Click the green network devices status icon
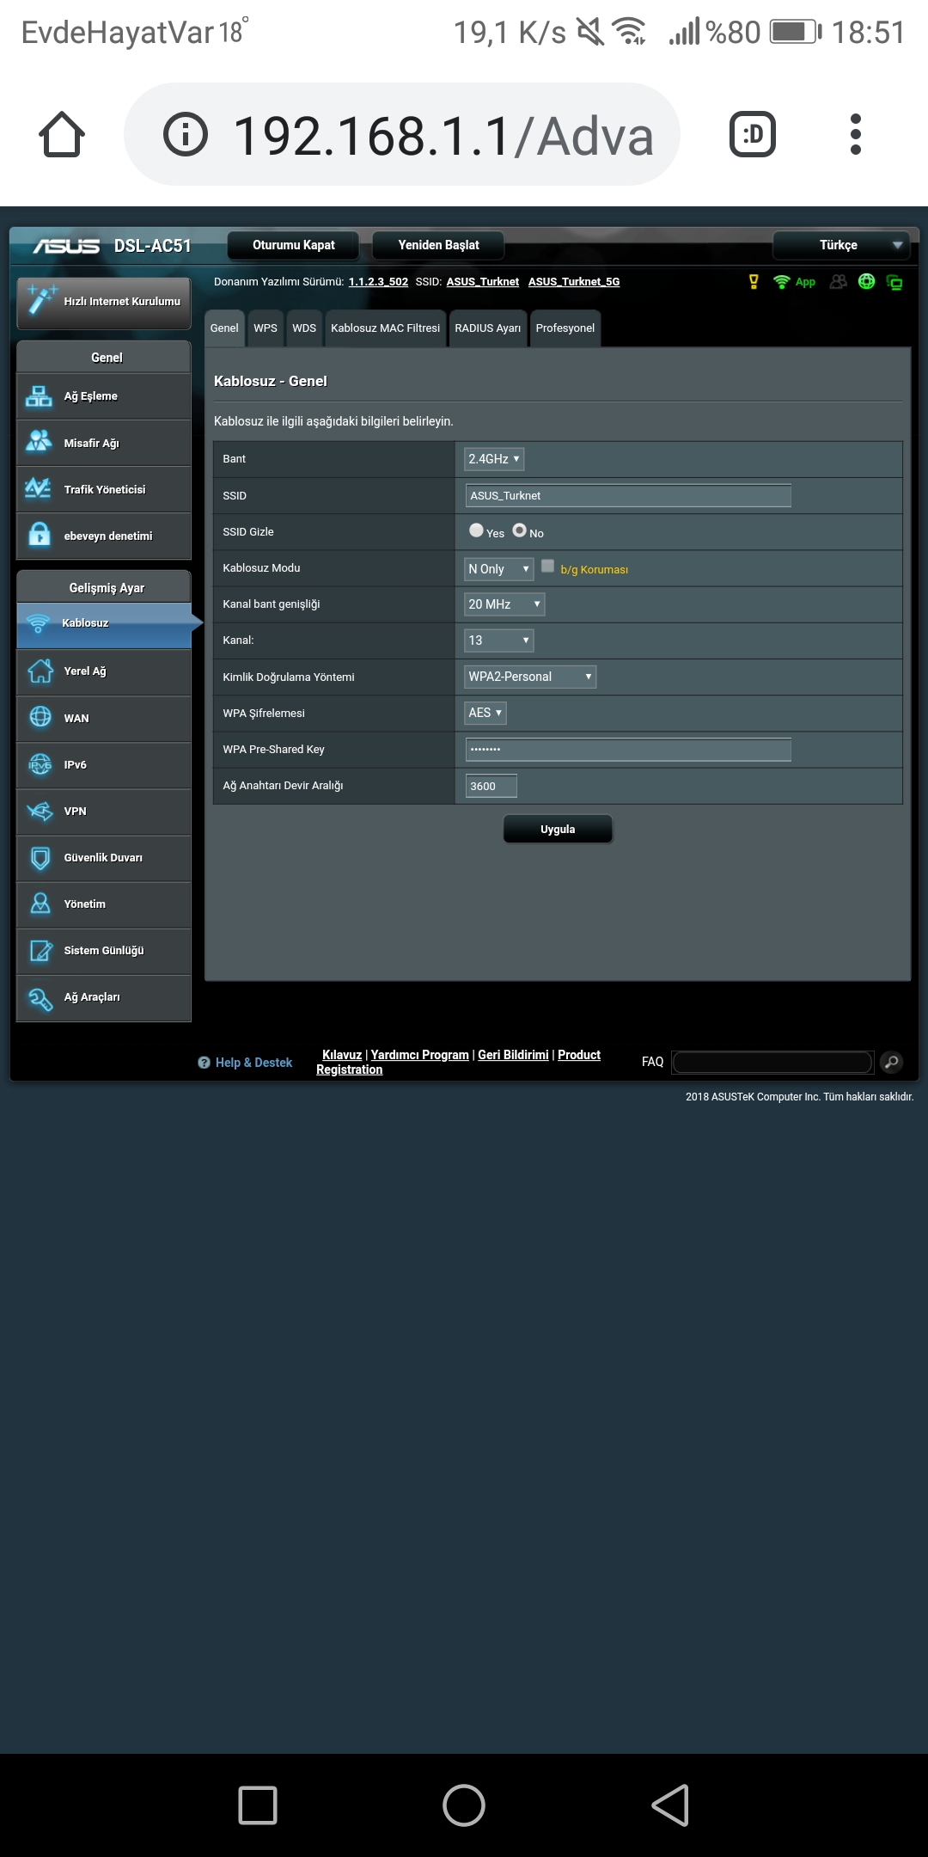This screenshot has height=1857, width=928. tap(894, 282)
